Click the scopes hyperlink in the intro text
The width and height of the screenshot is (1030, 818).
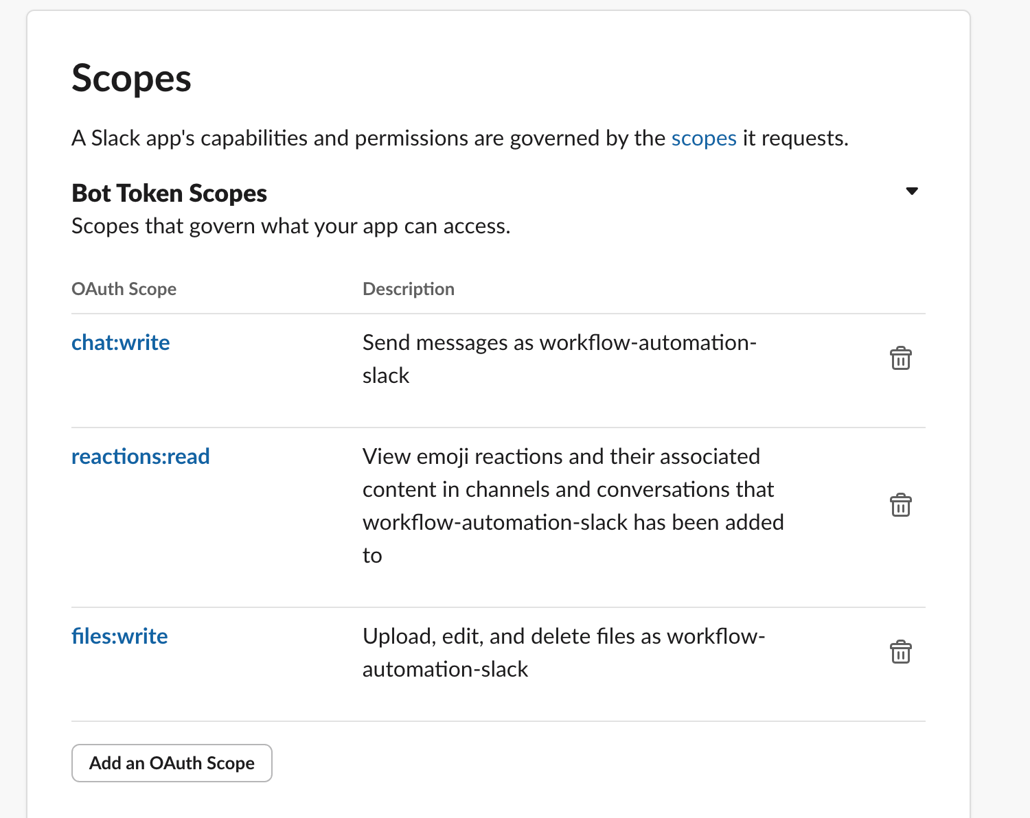(x=704, y=138)
